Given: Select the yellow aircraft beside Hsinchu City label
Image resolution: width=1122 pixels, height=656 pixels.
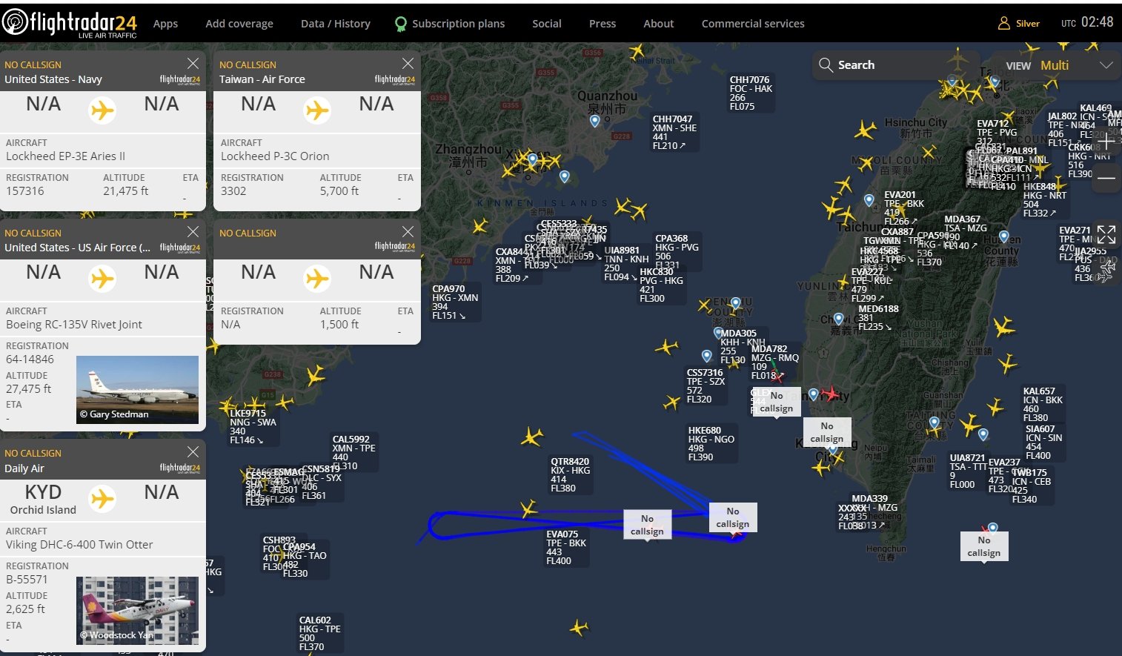Looking at the screenshot, I should (x=865, y=131).
